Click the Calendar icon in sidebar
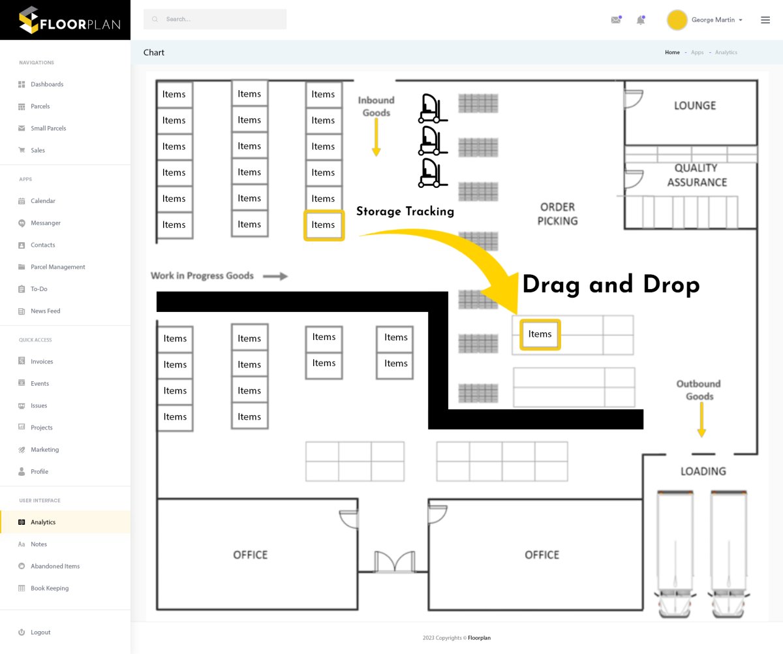The height and width of the screenshot is (654, 783). coord(22,201)
